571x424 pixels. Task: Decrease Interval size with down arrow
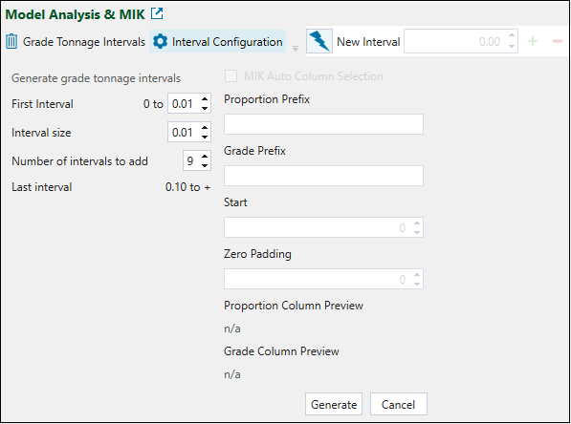click(205, 138)
